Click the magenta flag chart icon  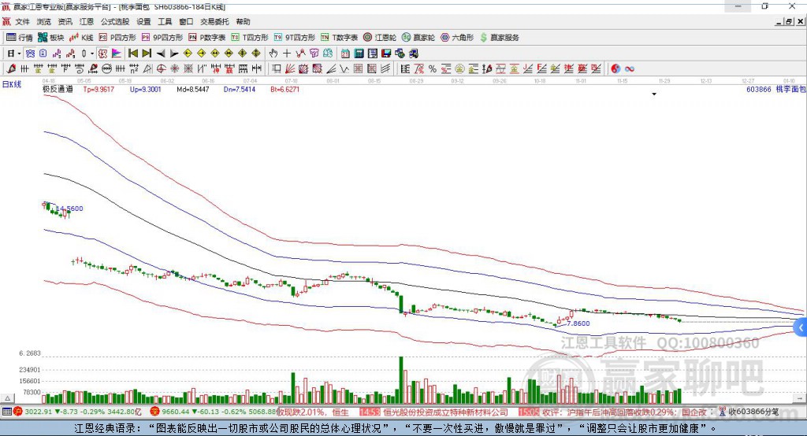(117, 54)
